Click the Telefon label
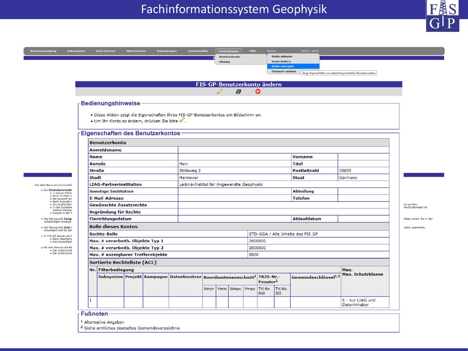Image resolution: width=468 pixels, height=351 pixels. 301,198
